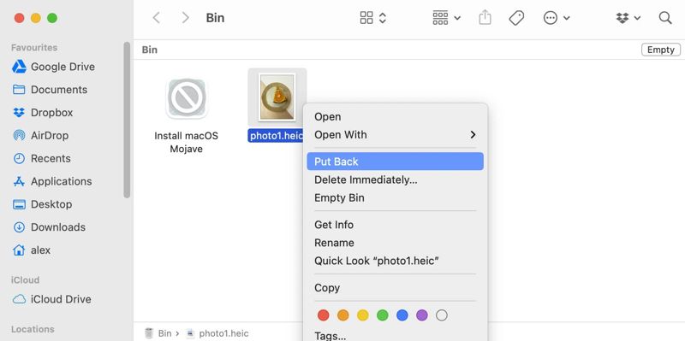Open the Dropbox toolbar dropdown
This screenshot has height=341, width=685.
[x=628, y=18]
